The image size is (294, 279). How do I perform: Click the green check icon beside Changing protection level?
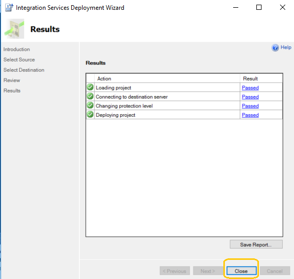90,105
